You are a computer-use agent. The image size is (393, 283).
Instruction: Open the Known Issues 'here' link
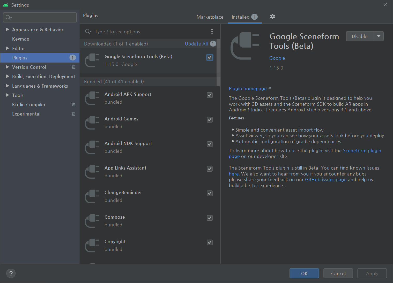(x=234, y=174)
